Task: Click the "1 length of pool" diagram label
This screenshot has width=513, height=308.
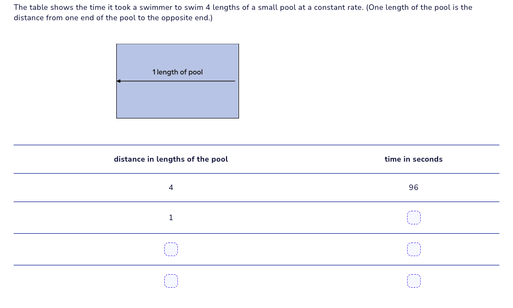Action: coord(177,72)
